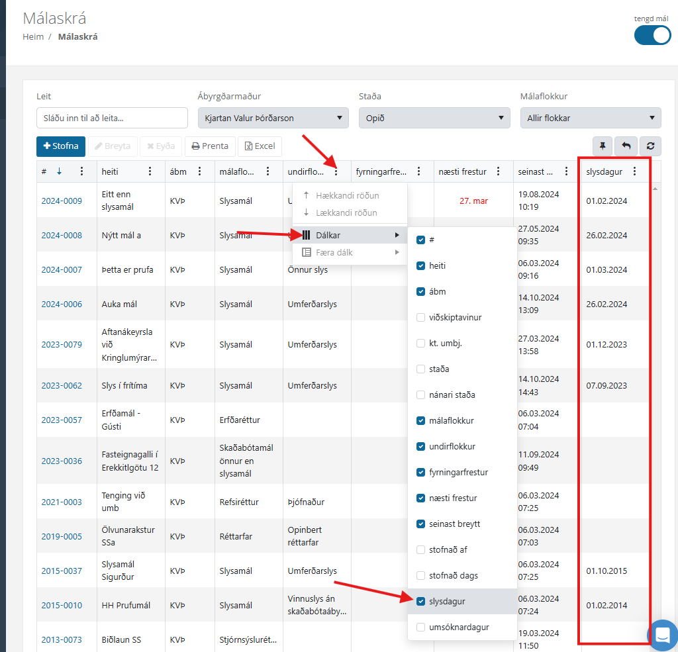Image resolution: width=678 pixels, height=652 pixels.
Task: Open the næsti frestur column options dots
Action: (498, 171)
